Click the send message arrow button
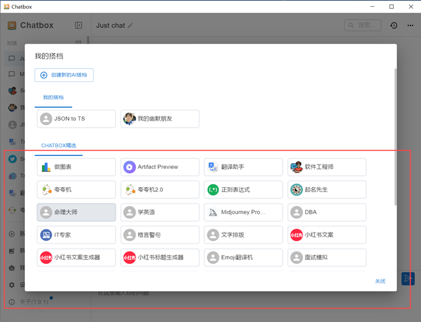This screenshot has width=421, height=322. coord(408,279)
